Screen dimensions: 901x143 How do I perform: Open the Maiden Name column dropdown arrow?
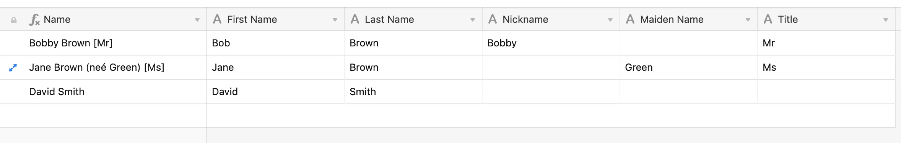[x=748, y=20]
